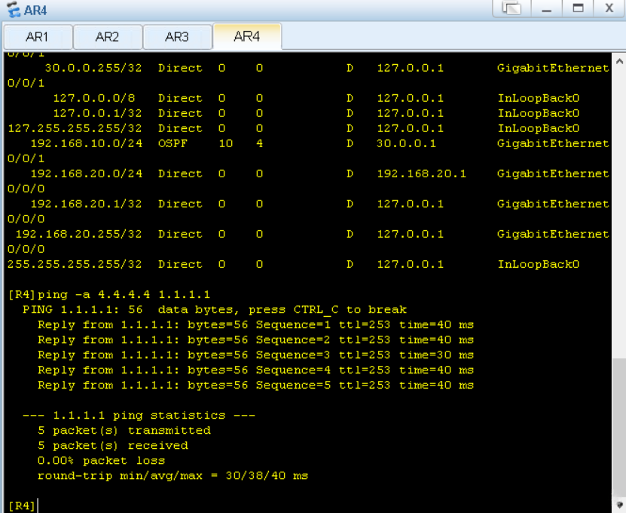Click the Sequence=4 reply line
626x513 pixels.
(255, 370)
